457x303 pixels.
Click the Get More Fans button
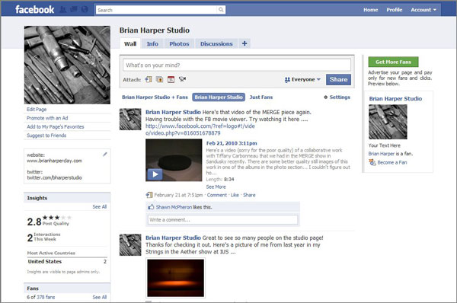(x=393, y=62)
